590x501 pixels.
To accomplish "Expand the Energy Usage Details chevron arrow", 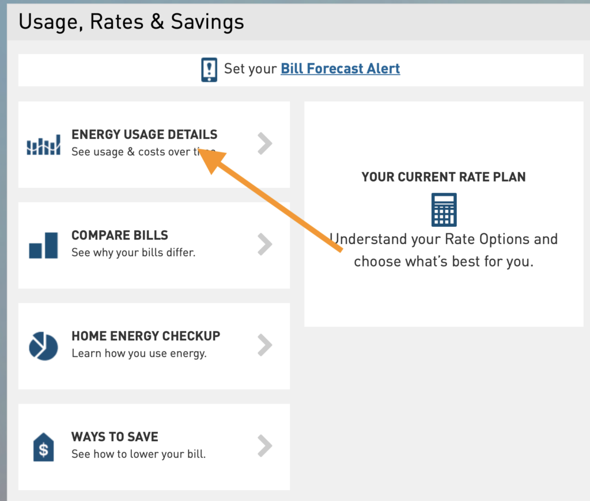I will click(x=264, y=144).
